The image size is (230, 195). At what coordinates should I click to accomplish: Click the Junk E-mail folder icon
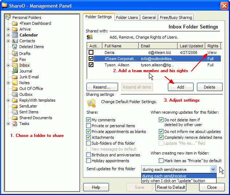[15, 77]
